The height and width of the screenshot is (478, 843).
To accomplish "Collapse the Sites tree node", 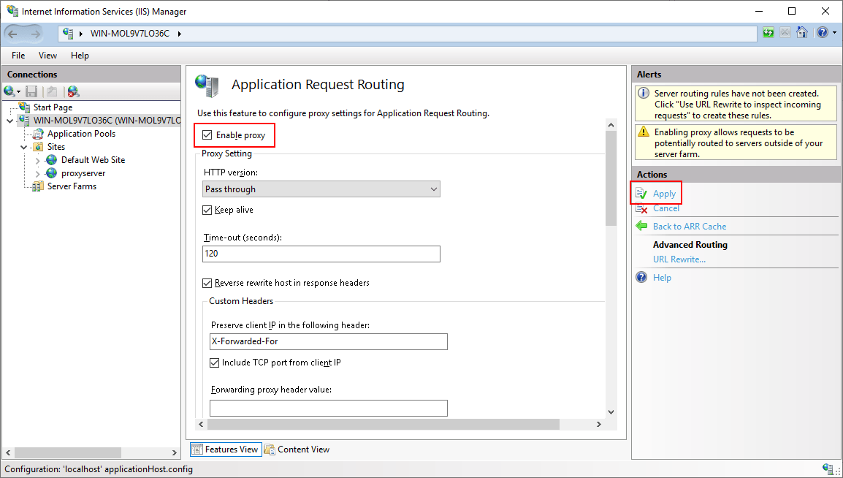I will tap(23, 146).
